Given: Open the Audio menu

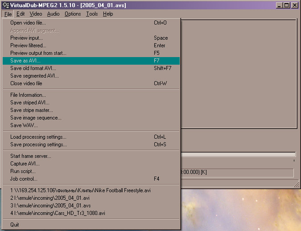Looking at the screenshot, I should point(53,14).
